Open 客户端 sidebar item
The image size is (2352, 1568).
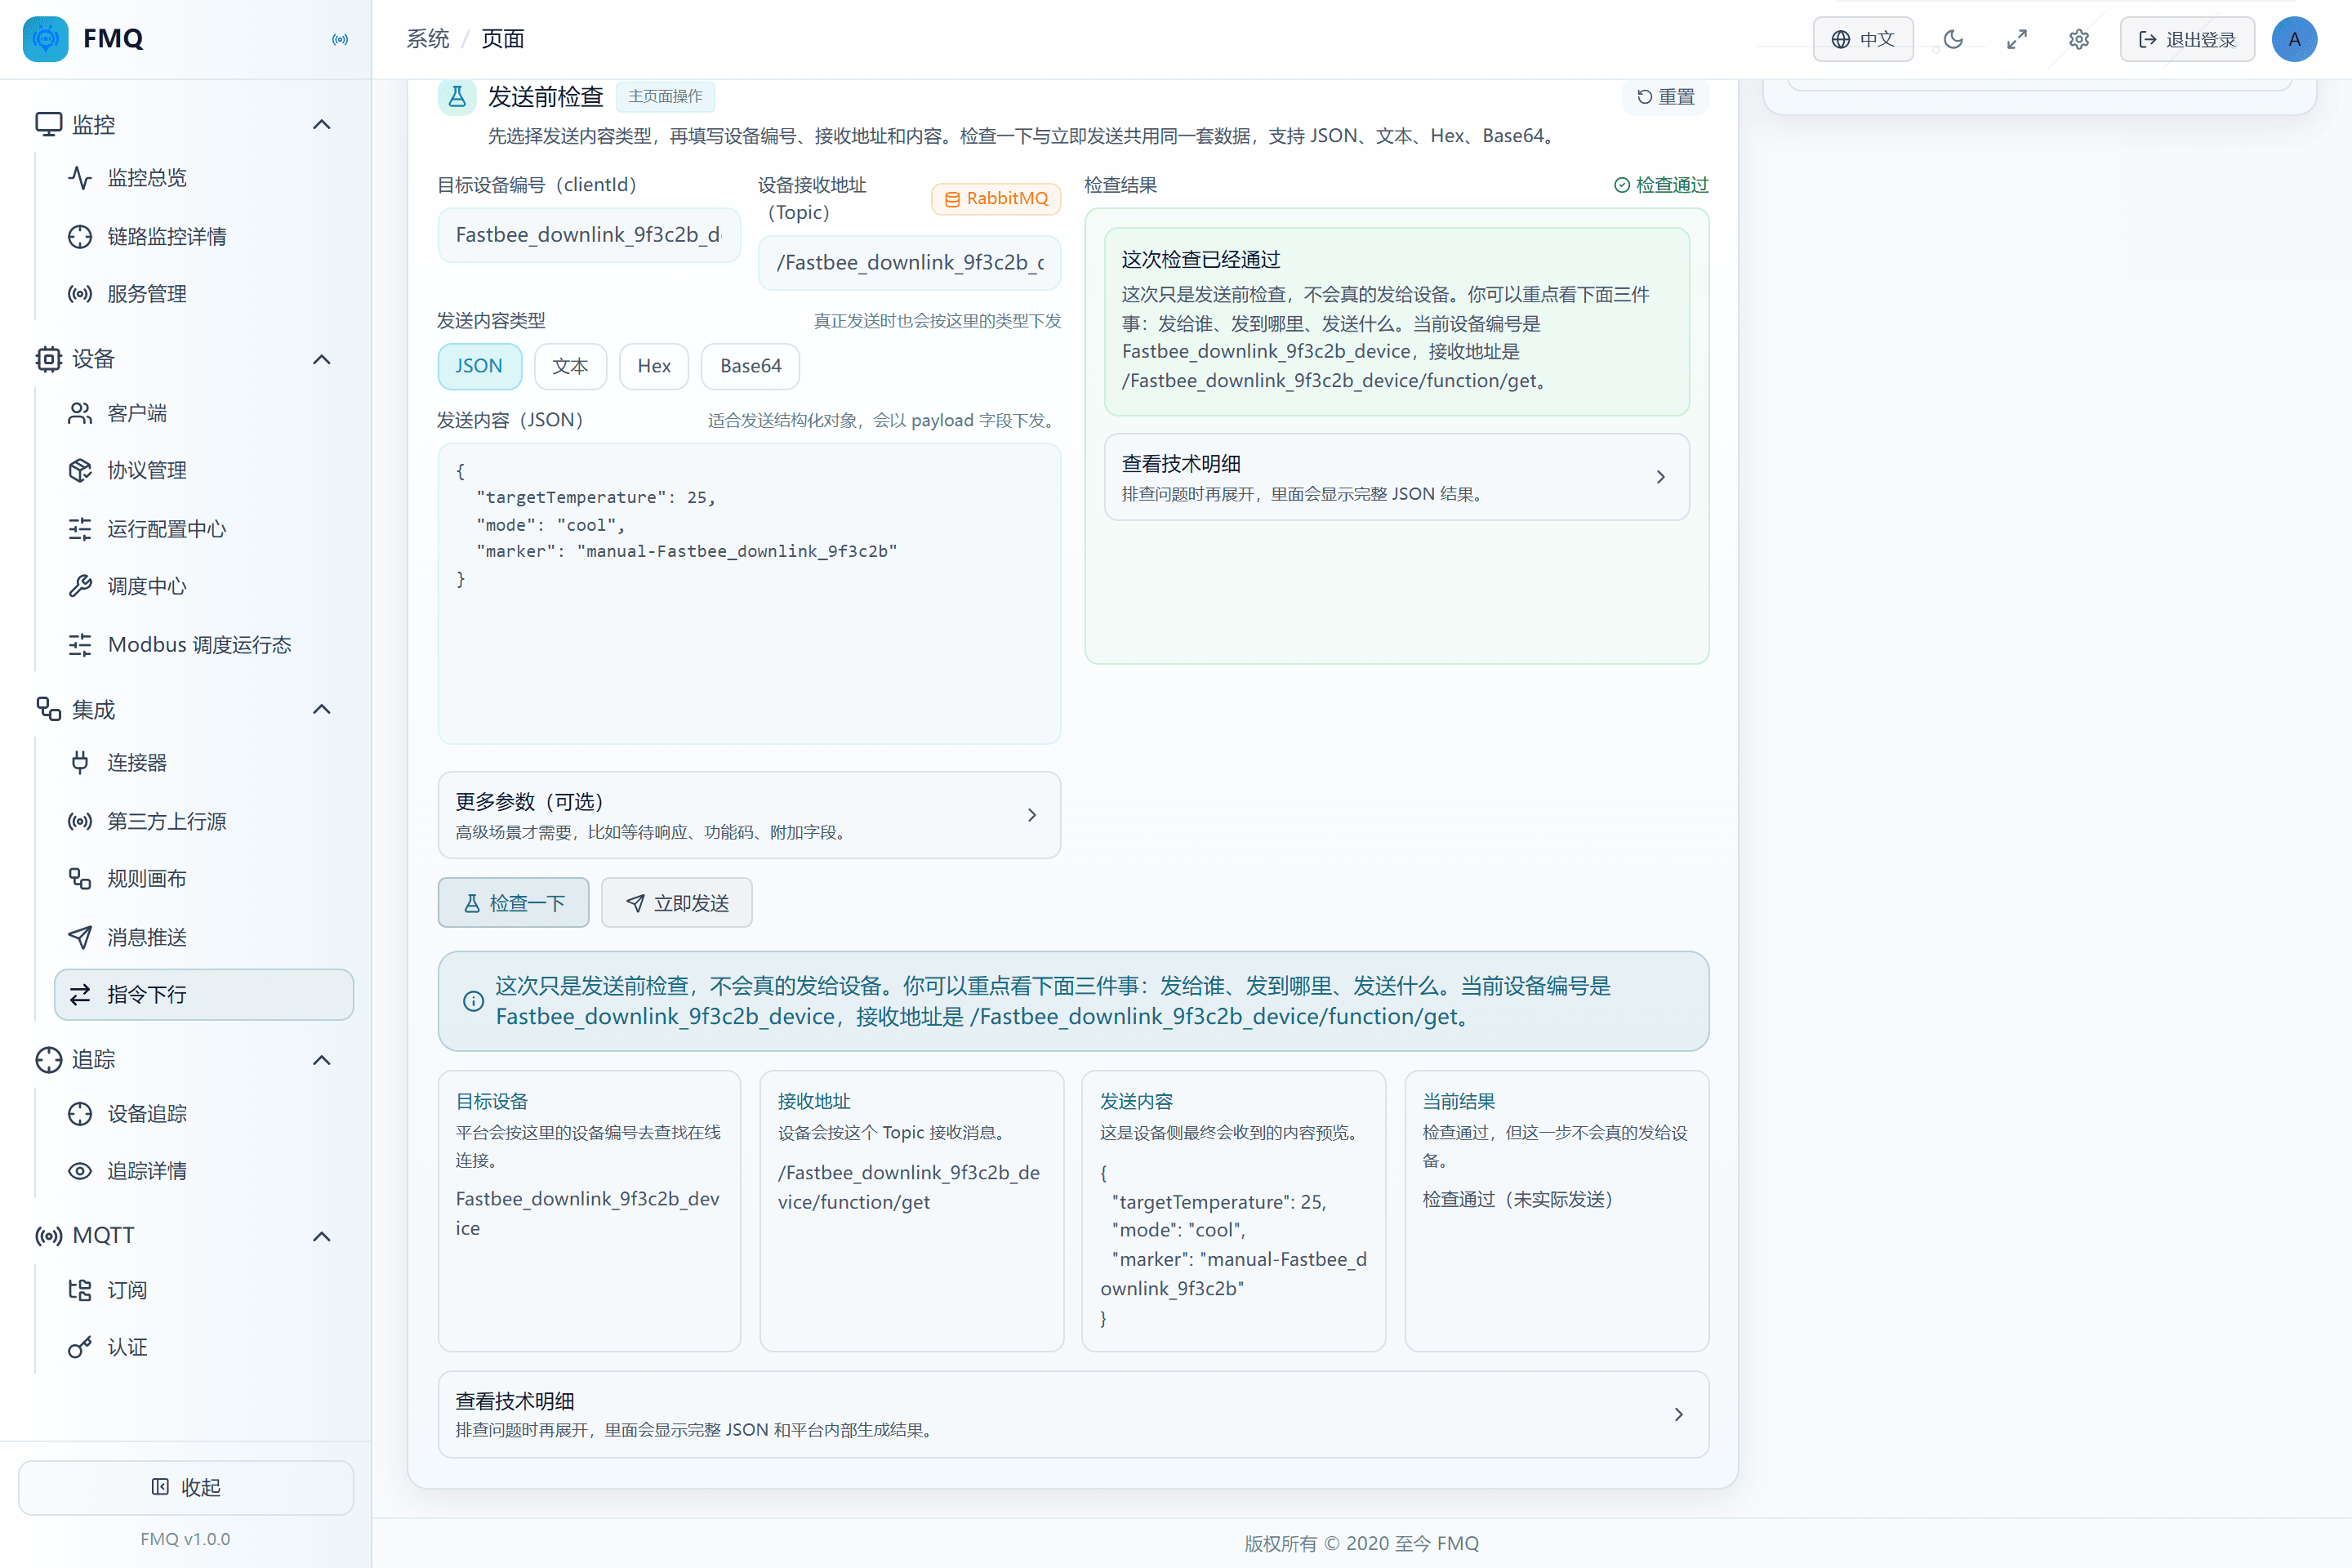(204, 413)
